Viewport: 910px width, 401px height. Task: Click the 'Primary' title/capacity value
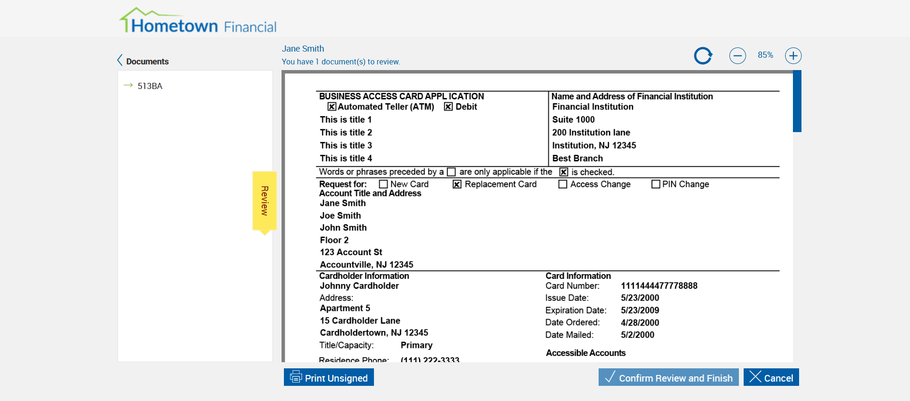click(417, 345)
